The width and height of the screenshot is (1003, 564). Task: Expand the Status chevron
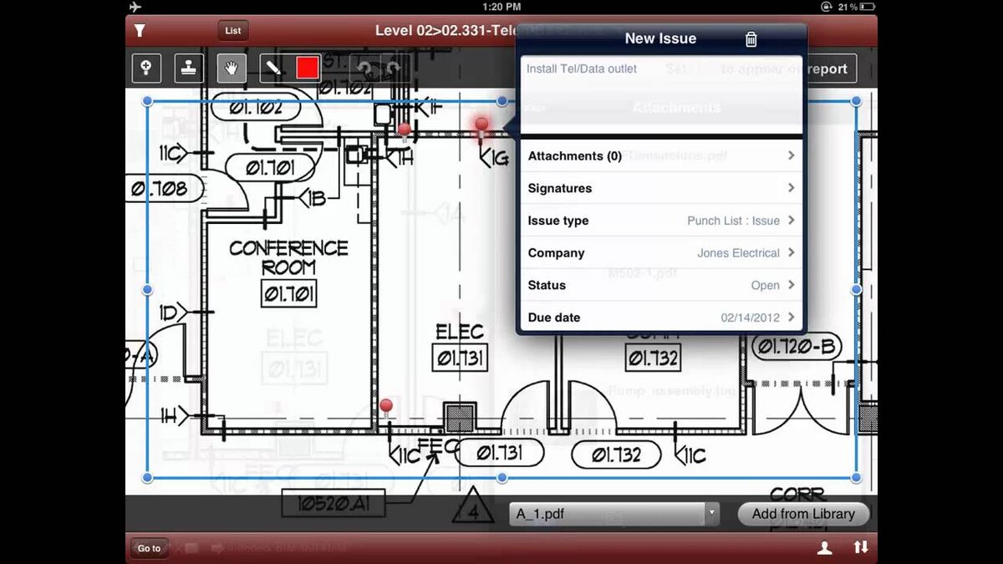[x=791, y=285]
